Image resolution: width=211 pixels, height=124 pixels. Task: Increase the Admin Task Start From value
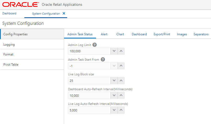pos(121,66)
